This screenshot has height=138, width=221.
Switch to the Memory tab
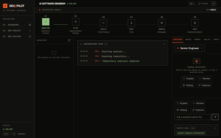[197, 40]
